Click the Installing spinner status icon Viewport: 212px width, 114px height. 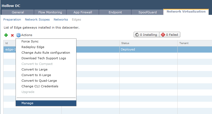137,35
